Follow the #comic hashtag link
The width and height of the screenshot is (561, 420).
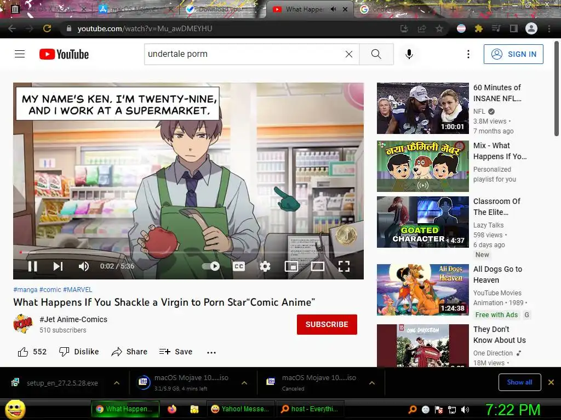[50, 290]
